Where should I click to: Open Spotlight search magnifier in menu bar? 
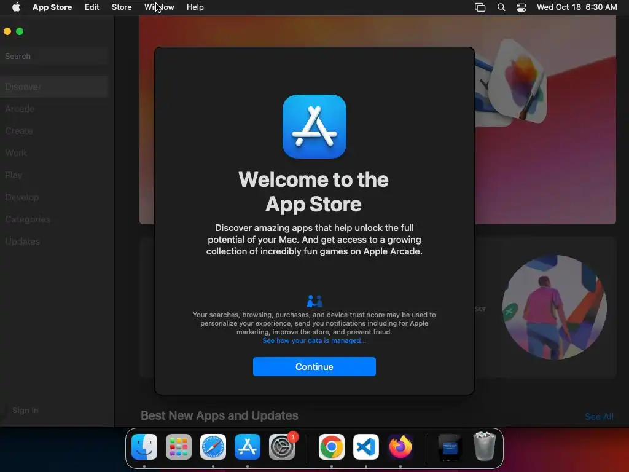501,7
